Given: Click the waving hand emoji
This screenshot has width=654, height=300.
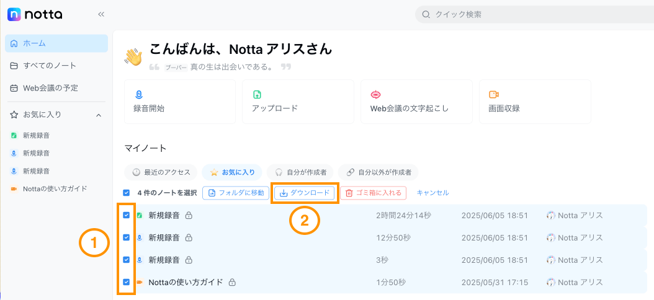Looking at the screenshot, I should pos(133,56).
